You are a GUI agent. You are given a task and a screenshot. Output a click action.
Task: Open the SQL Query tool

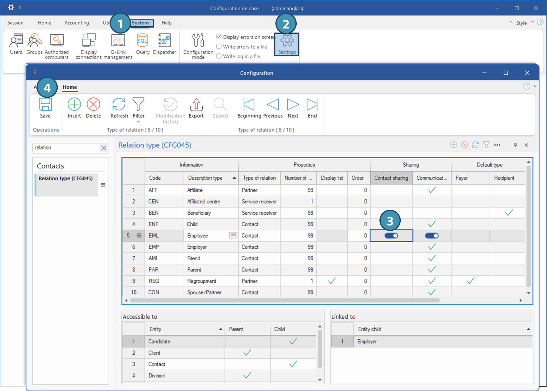(143, 41)
